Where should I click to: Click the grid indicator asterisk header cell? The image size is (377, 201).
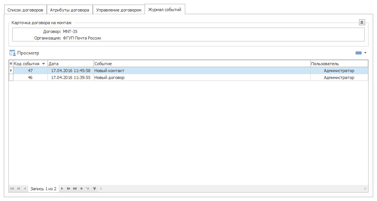pyautogui.click(x=11, y=64)
